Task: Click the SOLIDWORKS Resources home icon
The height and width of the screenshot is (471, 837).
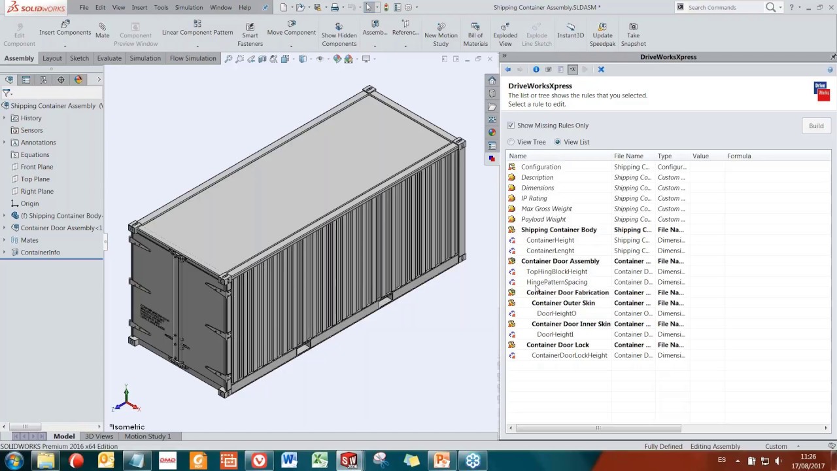Action: pyautogui.click(x=492, y=80)
